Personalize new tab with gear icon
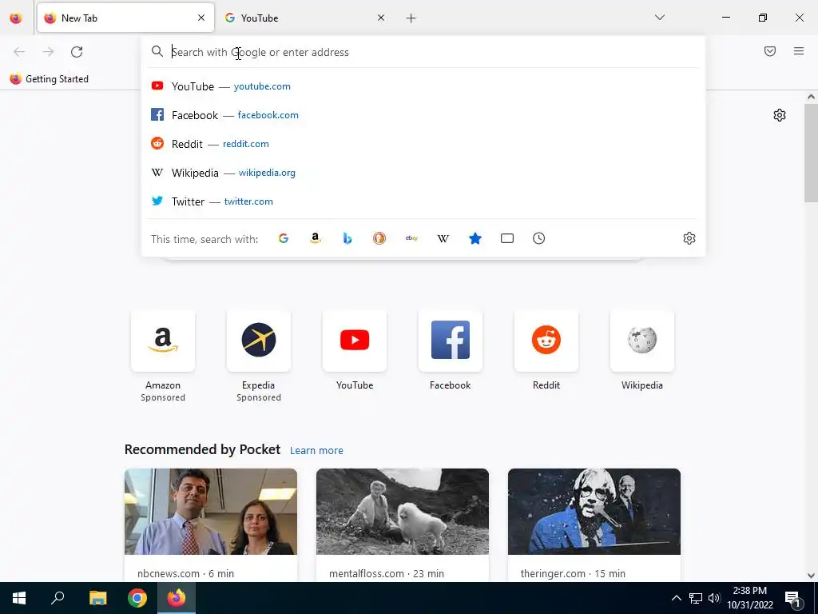The height and width of the screenshot is (614, 818). click(780, 115)
